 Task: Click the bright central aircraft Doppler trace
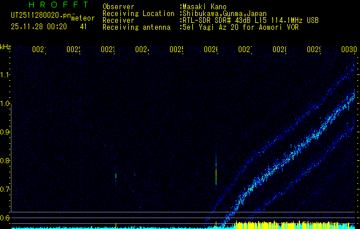pyautogui.click(x=288, y=159)
